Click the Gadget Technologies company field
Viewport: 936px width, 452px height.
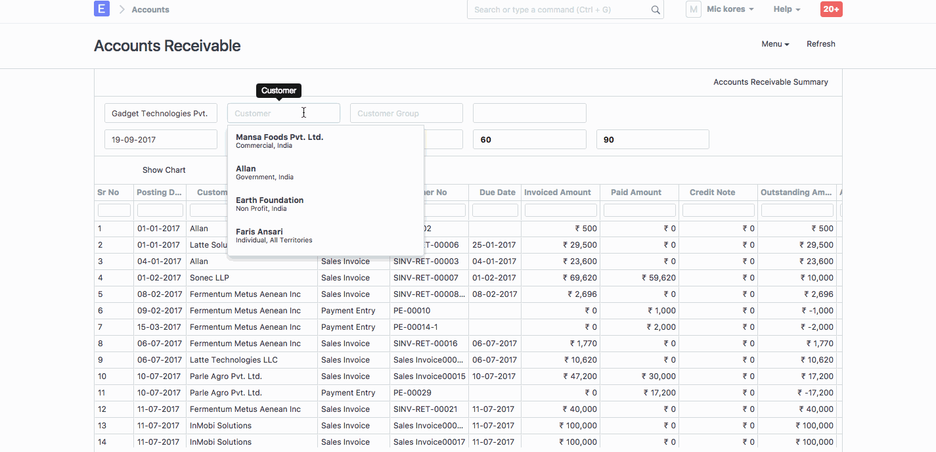[161, 113]
